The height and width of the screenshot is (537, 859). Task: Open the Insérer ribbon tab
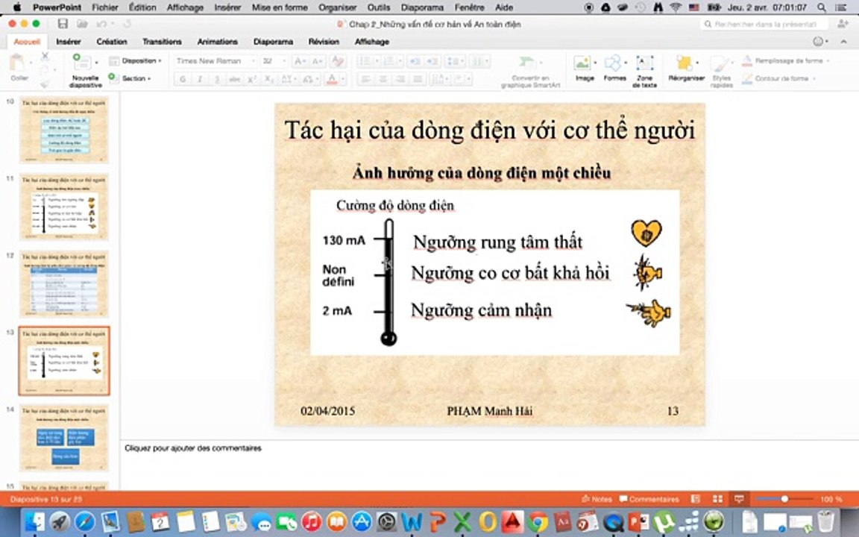(69, 42)
